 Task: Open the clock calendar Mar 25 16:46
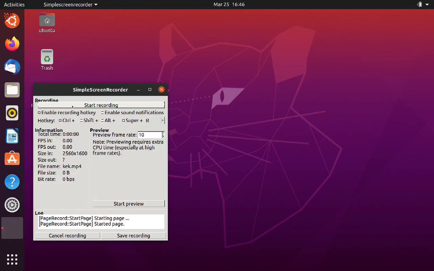tap(229, 5)
